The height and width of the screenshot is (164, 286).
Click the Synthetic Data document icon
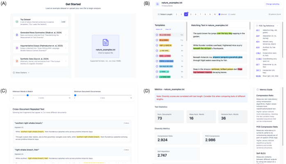(17, 61)
